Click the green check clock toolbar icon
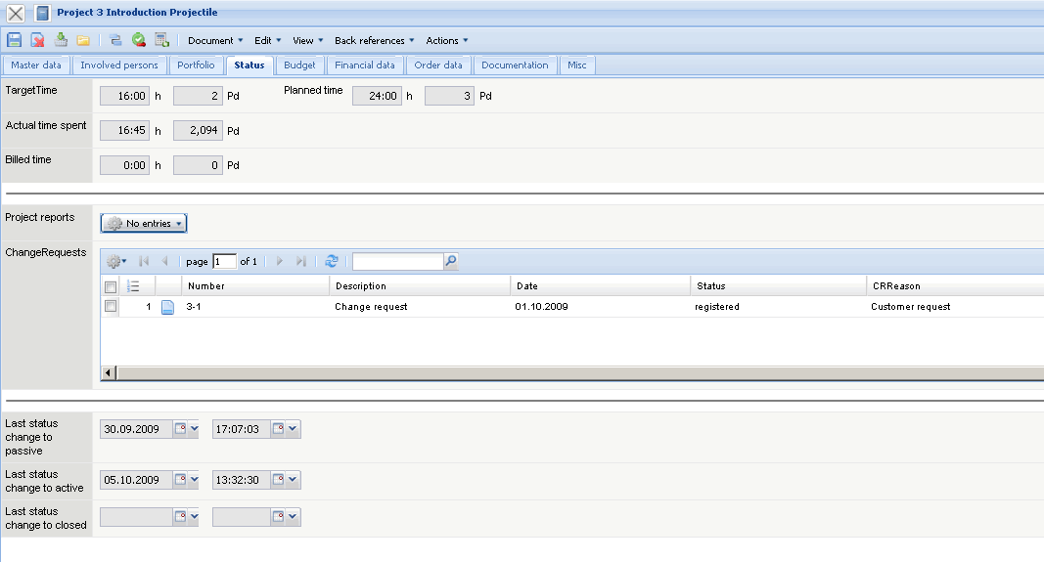This screenshot has height=562, width=1044. (139, 40)
